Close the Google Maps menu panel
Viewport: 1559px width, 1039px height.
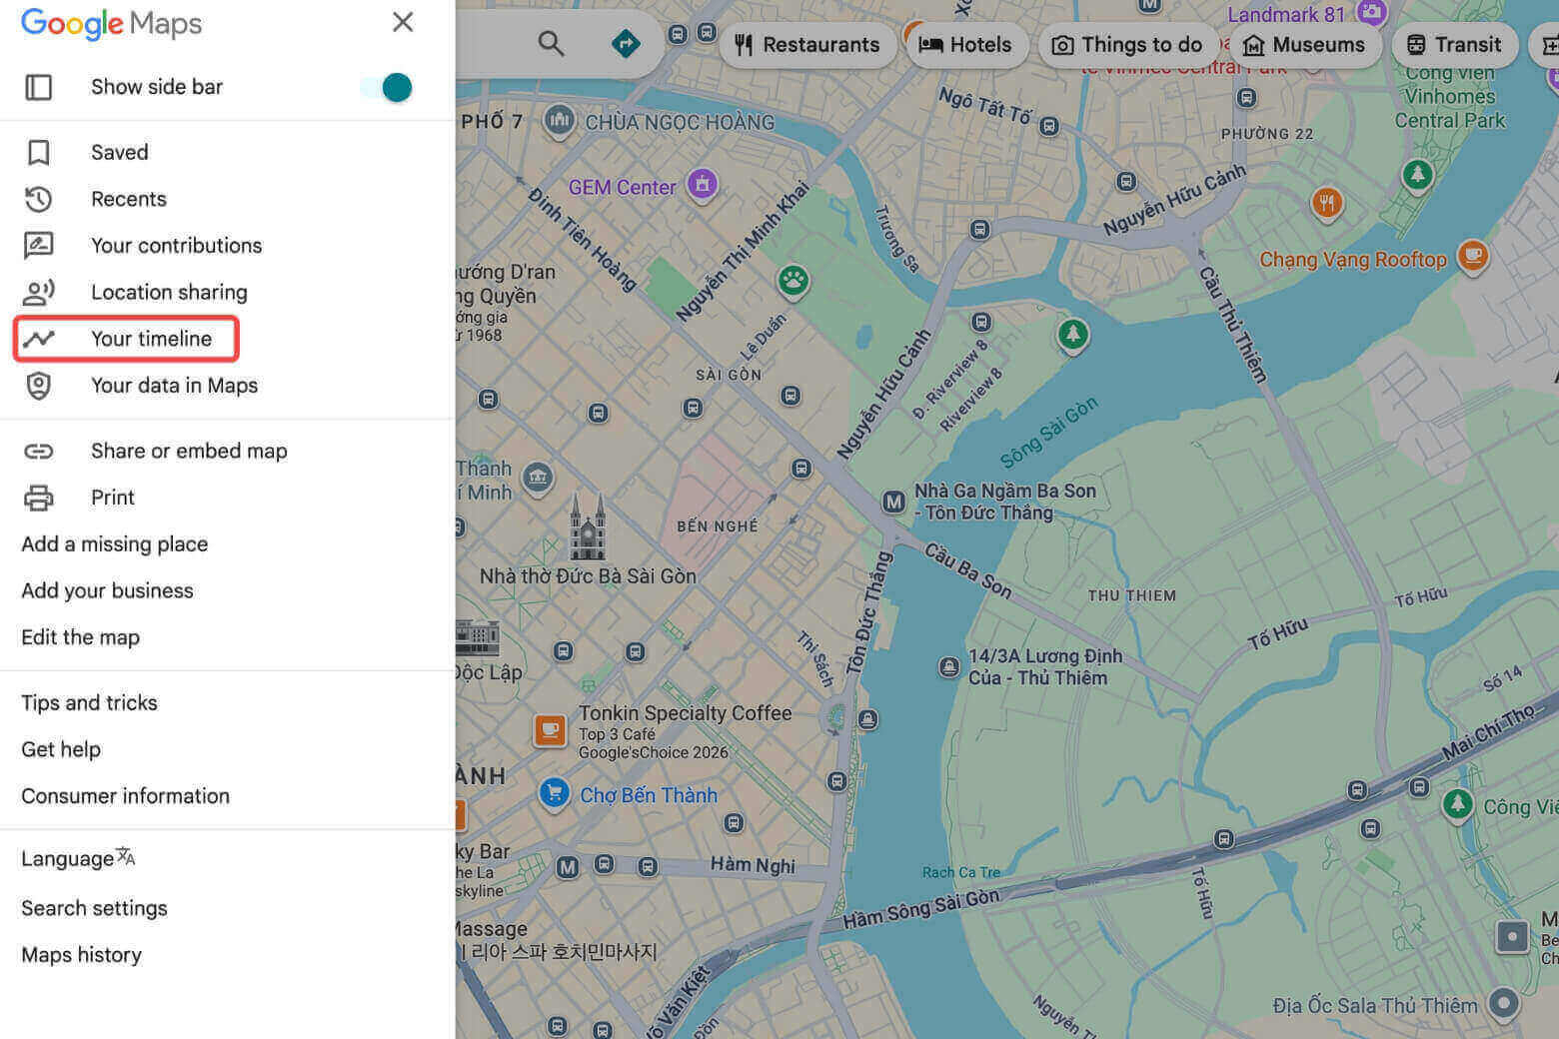(403, 22)
